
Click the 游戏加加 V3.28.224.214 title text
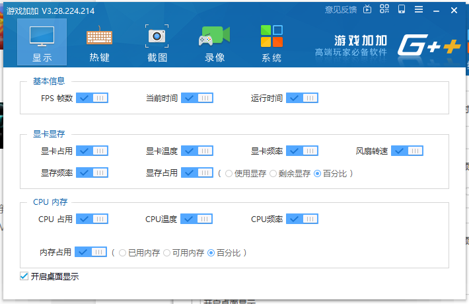[51, 11]
